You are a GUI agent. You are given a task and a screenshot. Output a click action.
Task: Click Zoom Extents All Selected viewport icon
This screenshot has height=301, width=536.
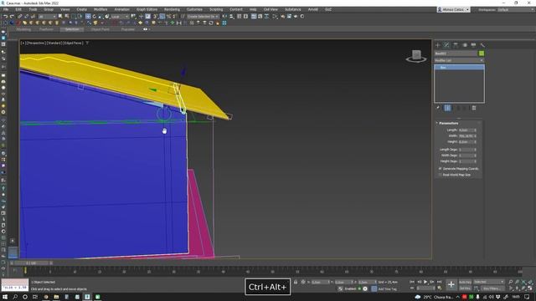(530, 283)
